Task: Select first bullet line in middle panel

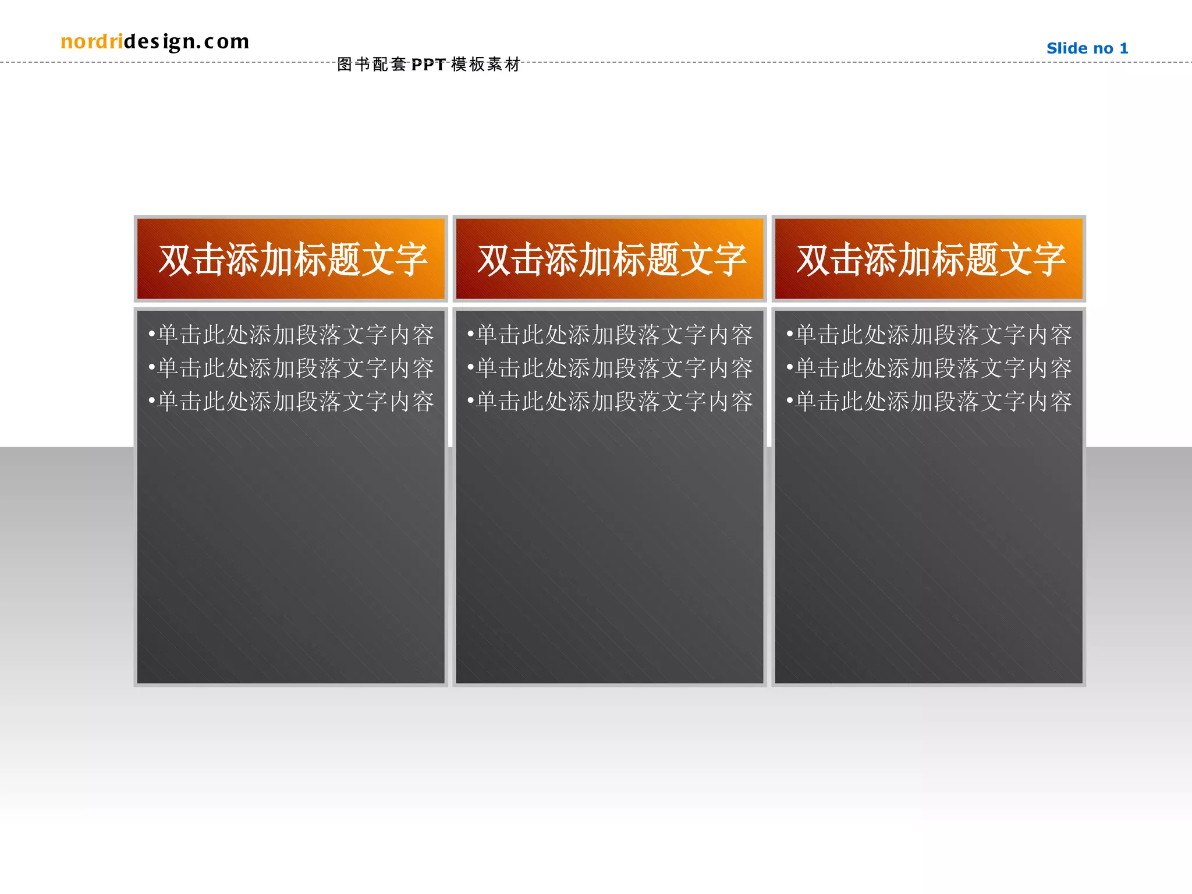Action: [609, 335]
